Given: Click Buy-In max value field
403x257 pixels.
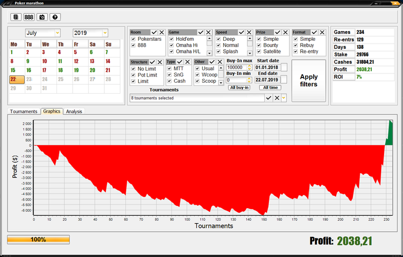Looking at the screenshot, I should pos(237,67).
